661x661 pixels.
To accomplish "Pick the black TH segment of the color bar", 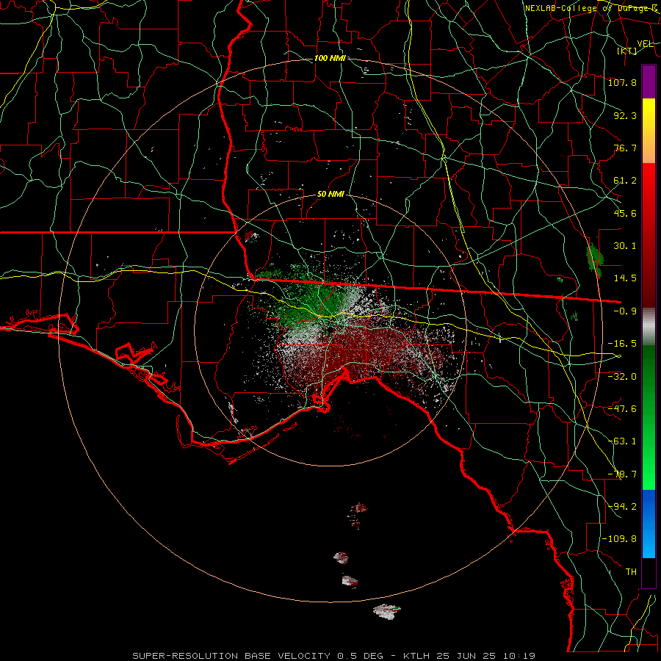I will [649, 573].
